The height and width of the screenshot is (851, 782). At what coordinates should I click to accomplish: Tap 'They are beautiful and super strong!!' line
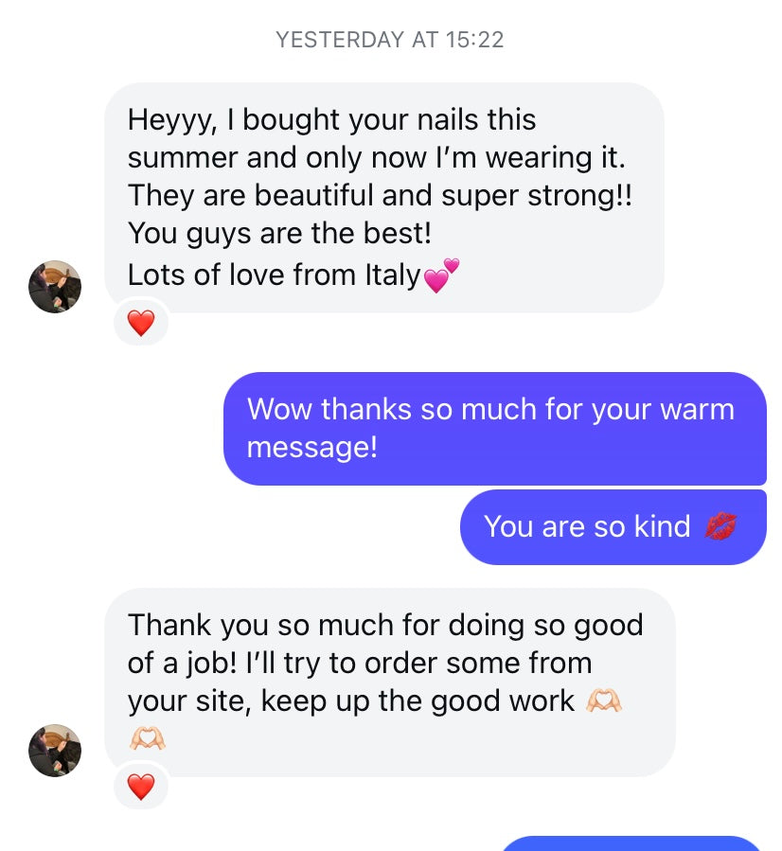click(x=380, y=195)
